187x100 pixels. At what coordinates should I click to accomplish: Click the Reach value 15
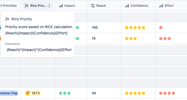coord(94,38)
